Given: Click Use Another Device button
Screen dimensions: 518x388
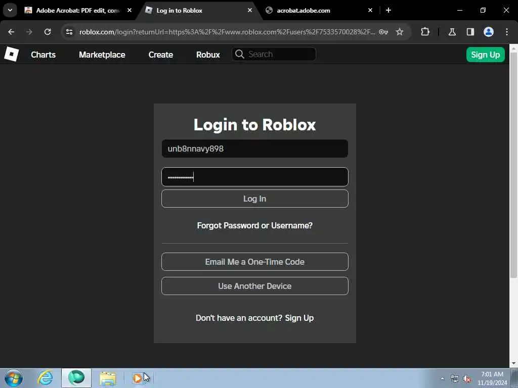Looking at the screenshot, I should [255, 286].
